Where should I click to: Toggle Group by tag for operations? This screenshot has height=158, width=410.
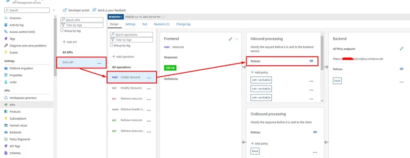111,45
